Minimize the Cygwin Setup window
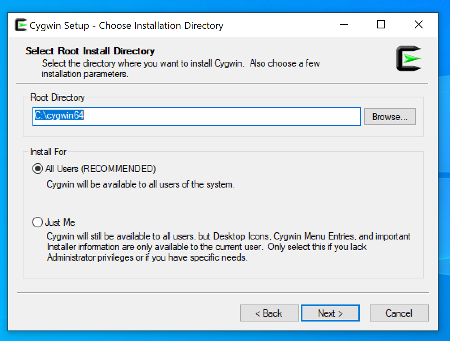The width and height of the screenshot is (450, 341). coord(344,25)
